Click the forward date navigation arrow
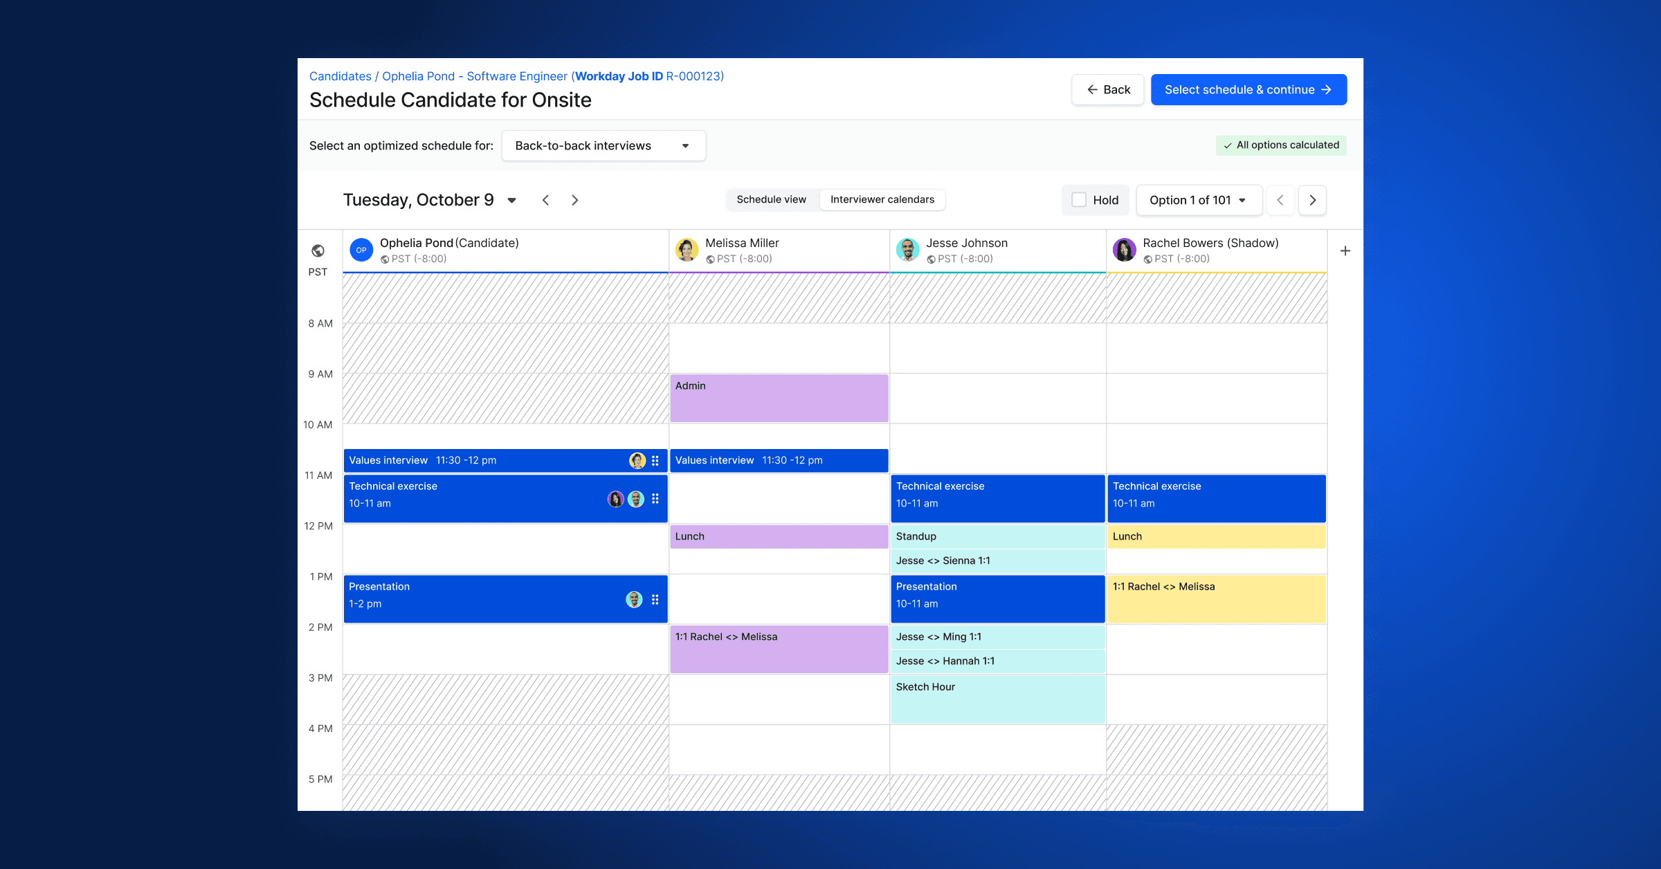1661x869 pixels. (x=574, y=200)
